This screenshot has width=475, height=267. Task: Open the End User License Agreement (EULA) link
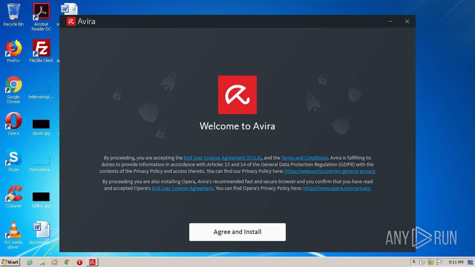[x=223, y=158]
